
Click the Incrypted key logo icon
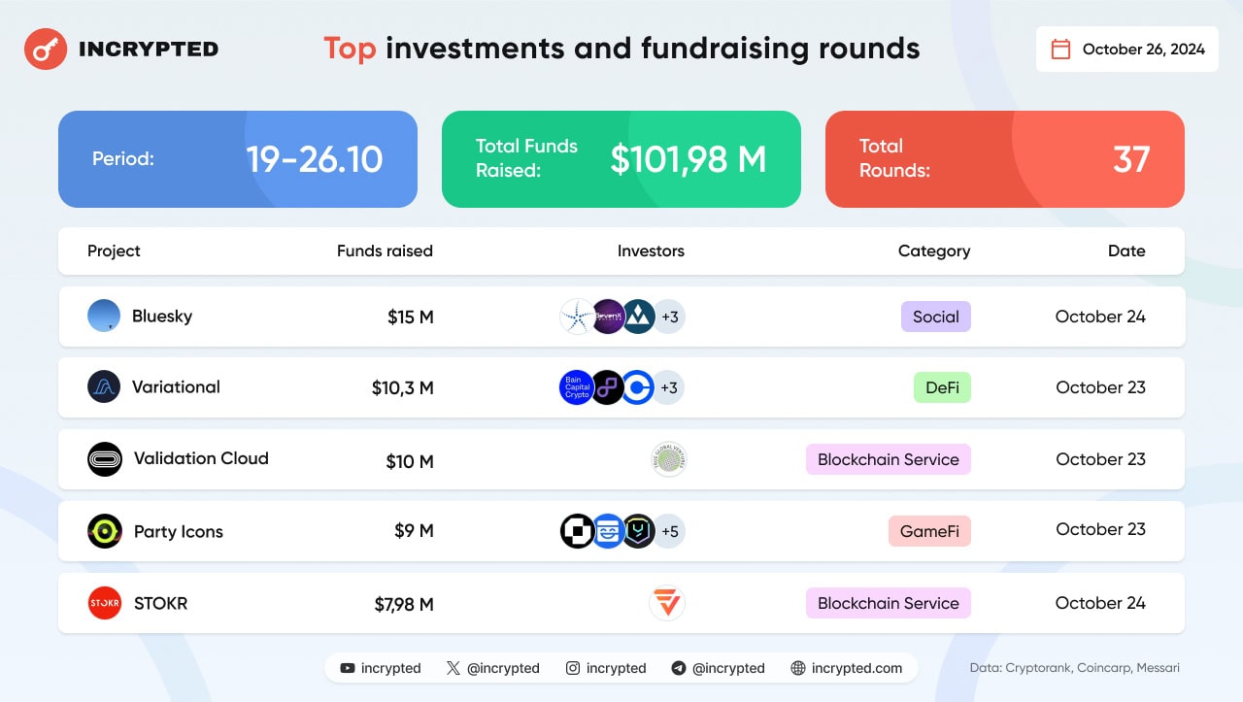click(45, 49)
